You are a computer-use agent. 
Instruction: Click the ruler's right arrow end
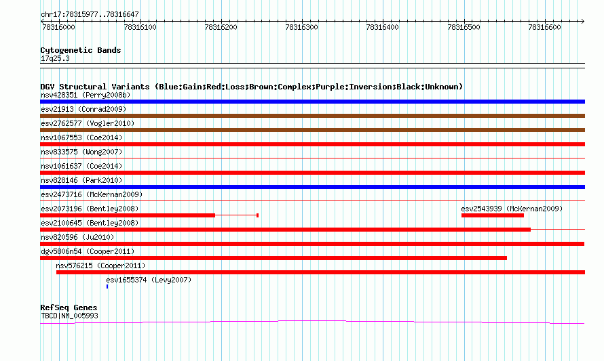coord(583,21)
